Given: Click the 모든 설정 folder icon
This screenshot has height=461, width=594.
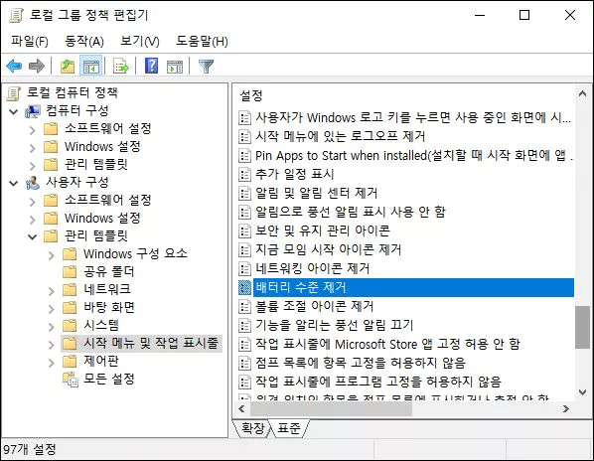Looking at the screenshot, I should click(71, 380).
